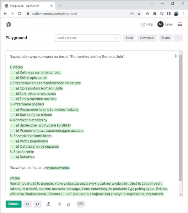Image resolution: width=188 pixels, height=213 pixels.
Task: Open browser extensions puzzle icon
Action: [x=155, y=13]
